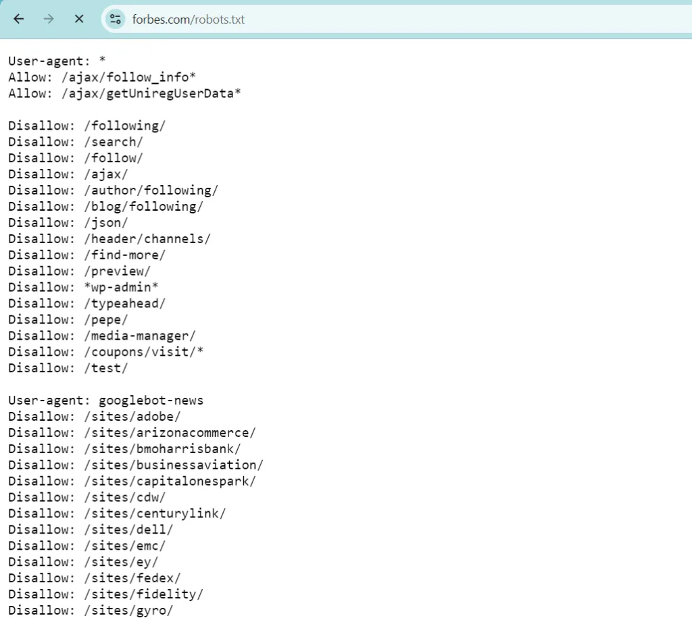Click the line 'Disallow: /follow/'
This screenshot has height=620, width=692.
tap(76, 158)
